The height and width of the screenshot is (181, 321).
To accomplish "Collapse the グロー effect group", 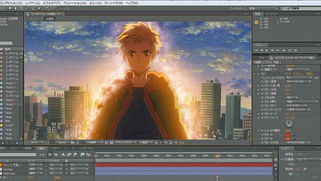I will (x=255, y=74).
